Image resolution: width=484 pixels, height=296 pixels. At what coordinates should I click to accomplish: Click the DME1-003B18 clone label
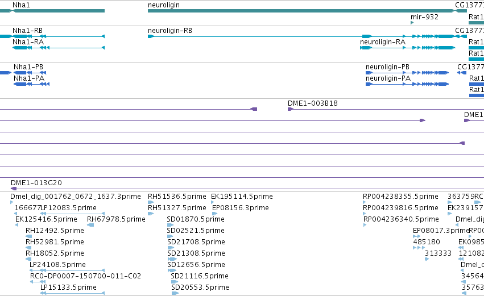point(313,103)
